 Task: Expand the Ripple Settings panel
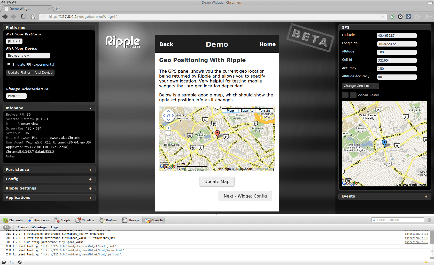pos(90,188)
